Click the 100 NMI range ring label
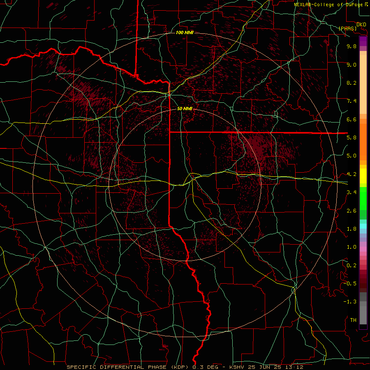 point(185,32)
